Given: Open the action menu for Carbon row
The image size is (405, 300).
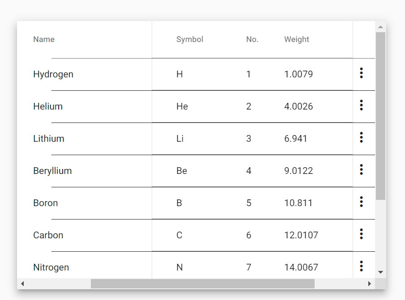Looking at the screenshot, I should tap(361, 235).
